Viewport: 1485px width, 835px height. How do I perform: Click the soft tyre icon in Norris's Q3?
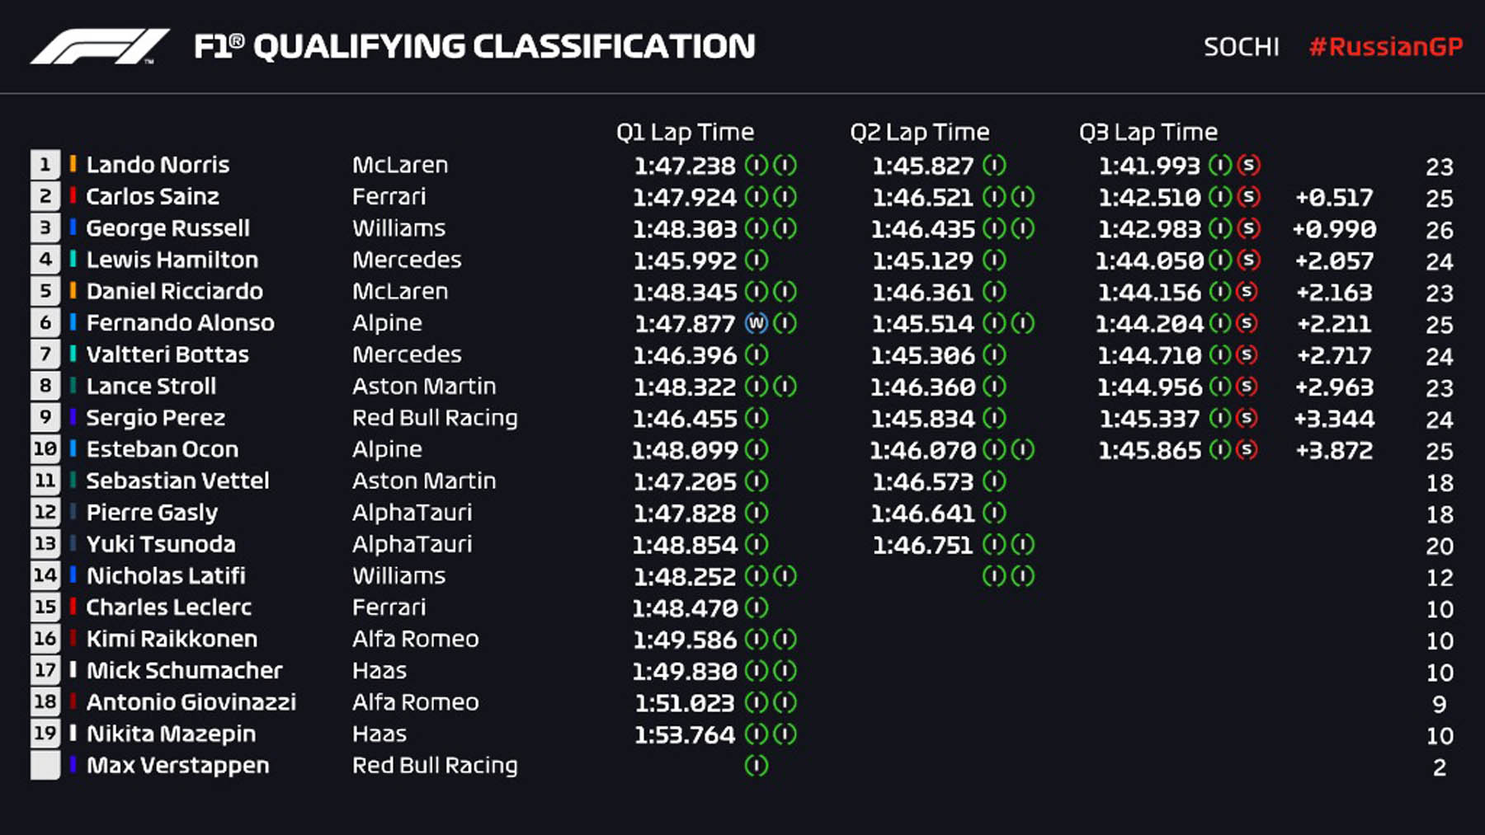pos(1248,165)
